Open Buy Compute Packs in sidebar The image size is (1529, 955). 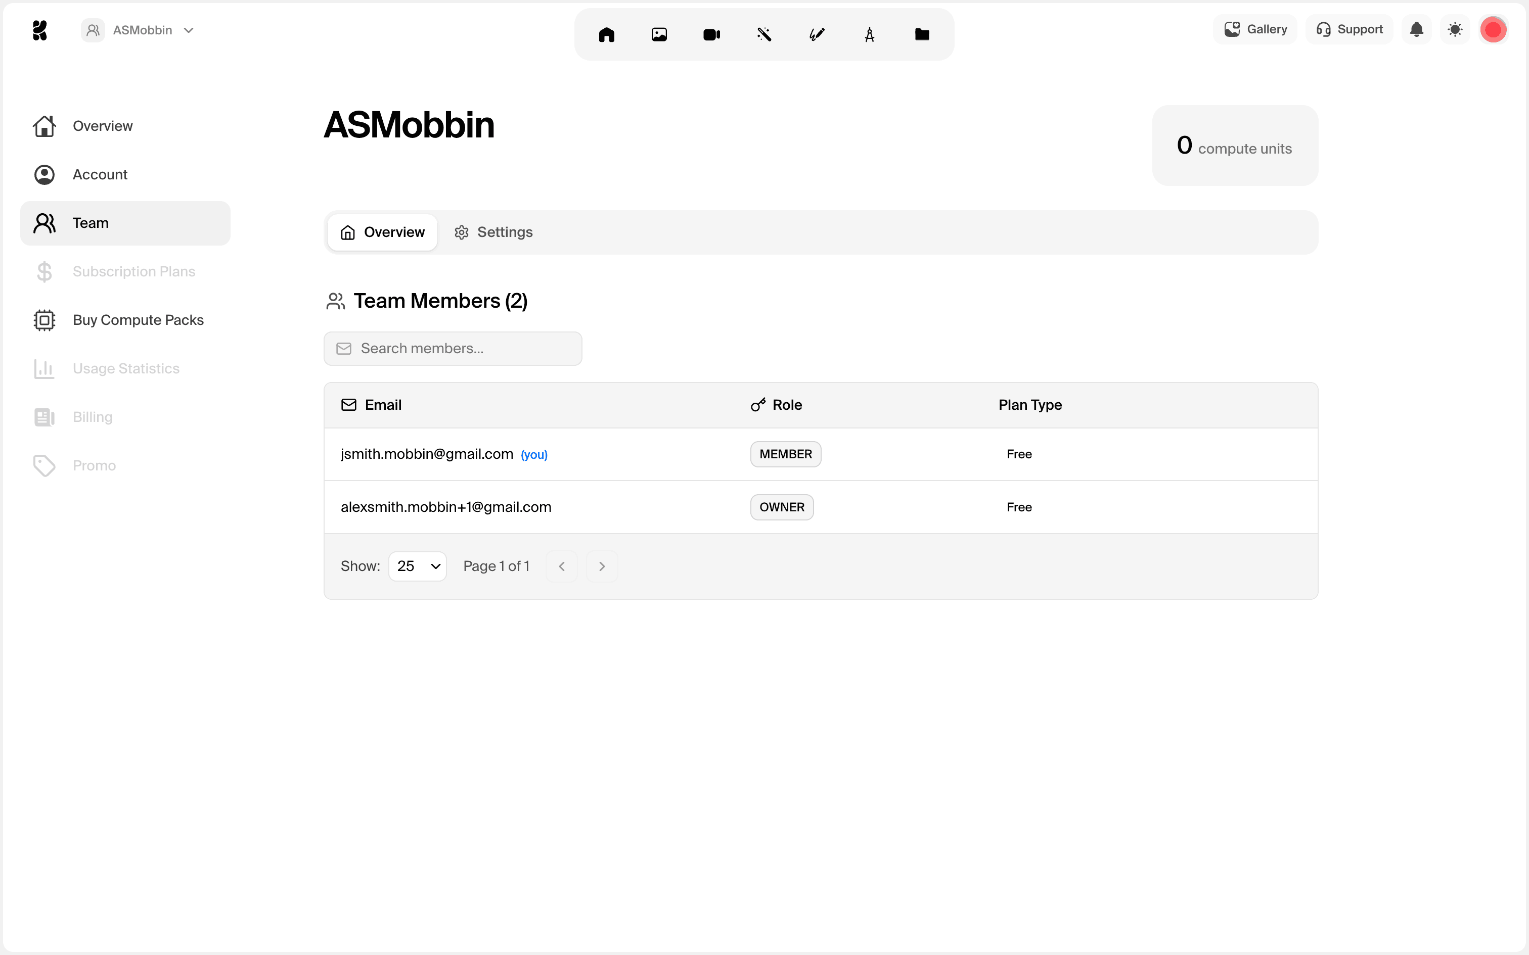click(x=138, y=320)
